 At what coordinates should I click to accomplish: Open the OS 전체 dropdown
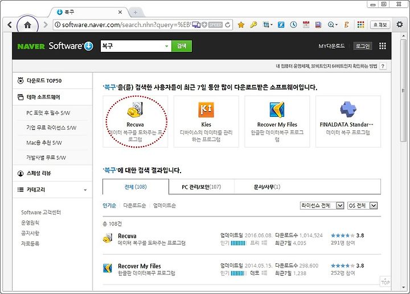tap(362, 206)
